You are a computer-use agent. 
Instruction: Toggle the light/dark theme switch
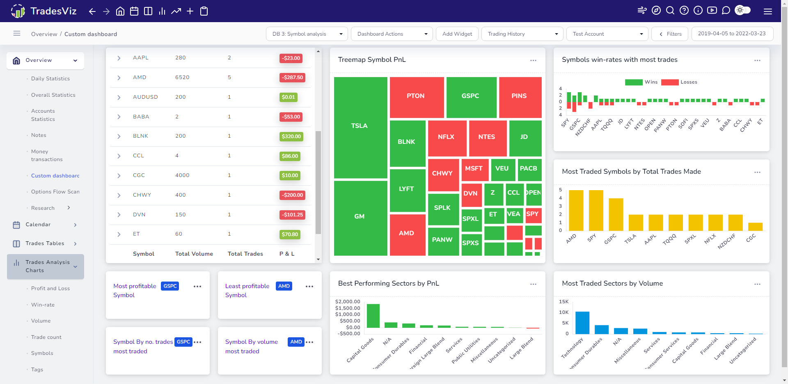743,10
